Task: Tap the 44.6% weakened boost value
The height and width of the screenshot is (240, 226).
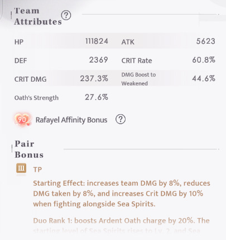Action: 204,78
